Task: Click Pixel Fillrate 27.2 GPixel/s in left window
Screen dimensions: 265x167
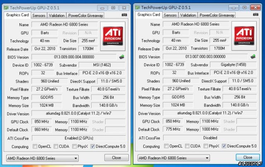Action: click(47, 89)
